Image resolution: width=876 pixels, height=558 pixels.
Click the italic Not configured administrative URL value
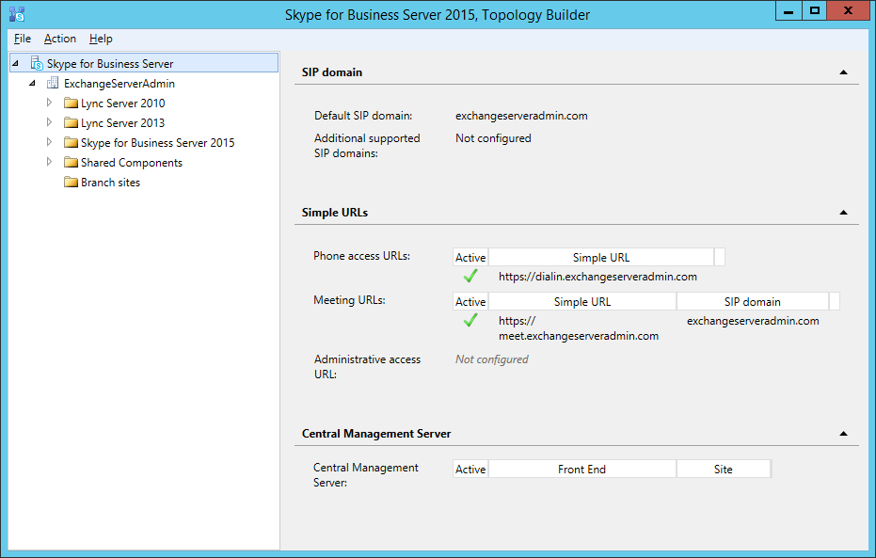click(491, 359)
